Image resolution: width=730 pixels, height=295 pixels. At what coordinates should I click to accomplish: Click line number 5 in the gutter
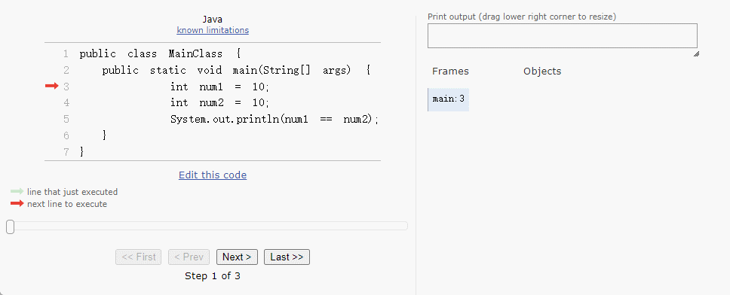click(x=66, y=120)
